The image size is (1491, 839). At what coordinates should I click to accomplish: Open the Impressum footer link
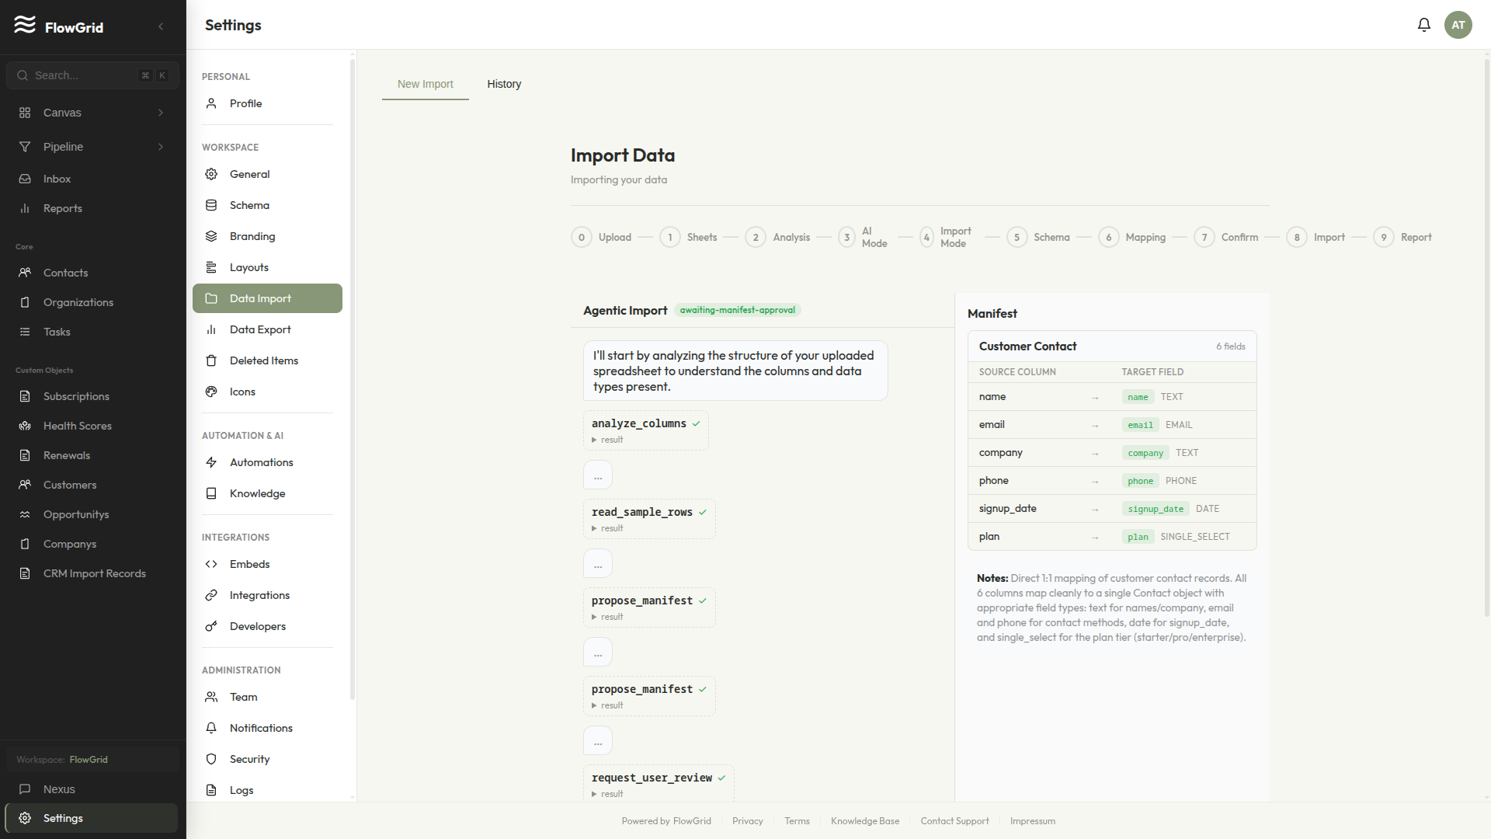click(1033, 821)
